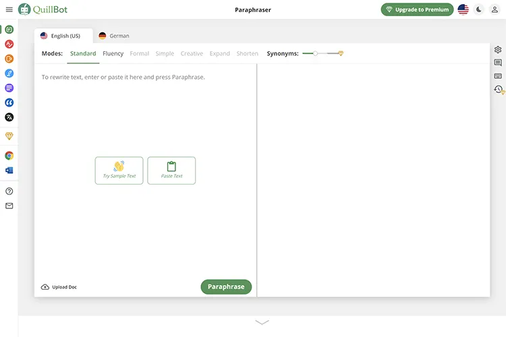
Task: Click the premium diamond slider end
Action: click(x=341, y=53)
